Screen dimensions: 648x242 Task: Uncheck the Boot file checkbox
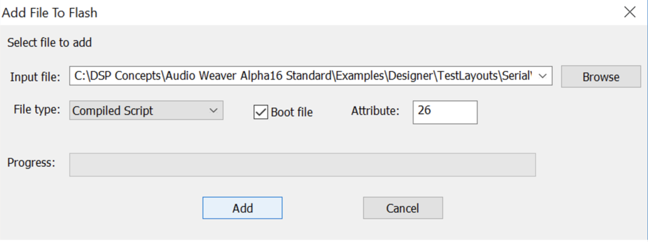click(261, 112)
